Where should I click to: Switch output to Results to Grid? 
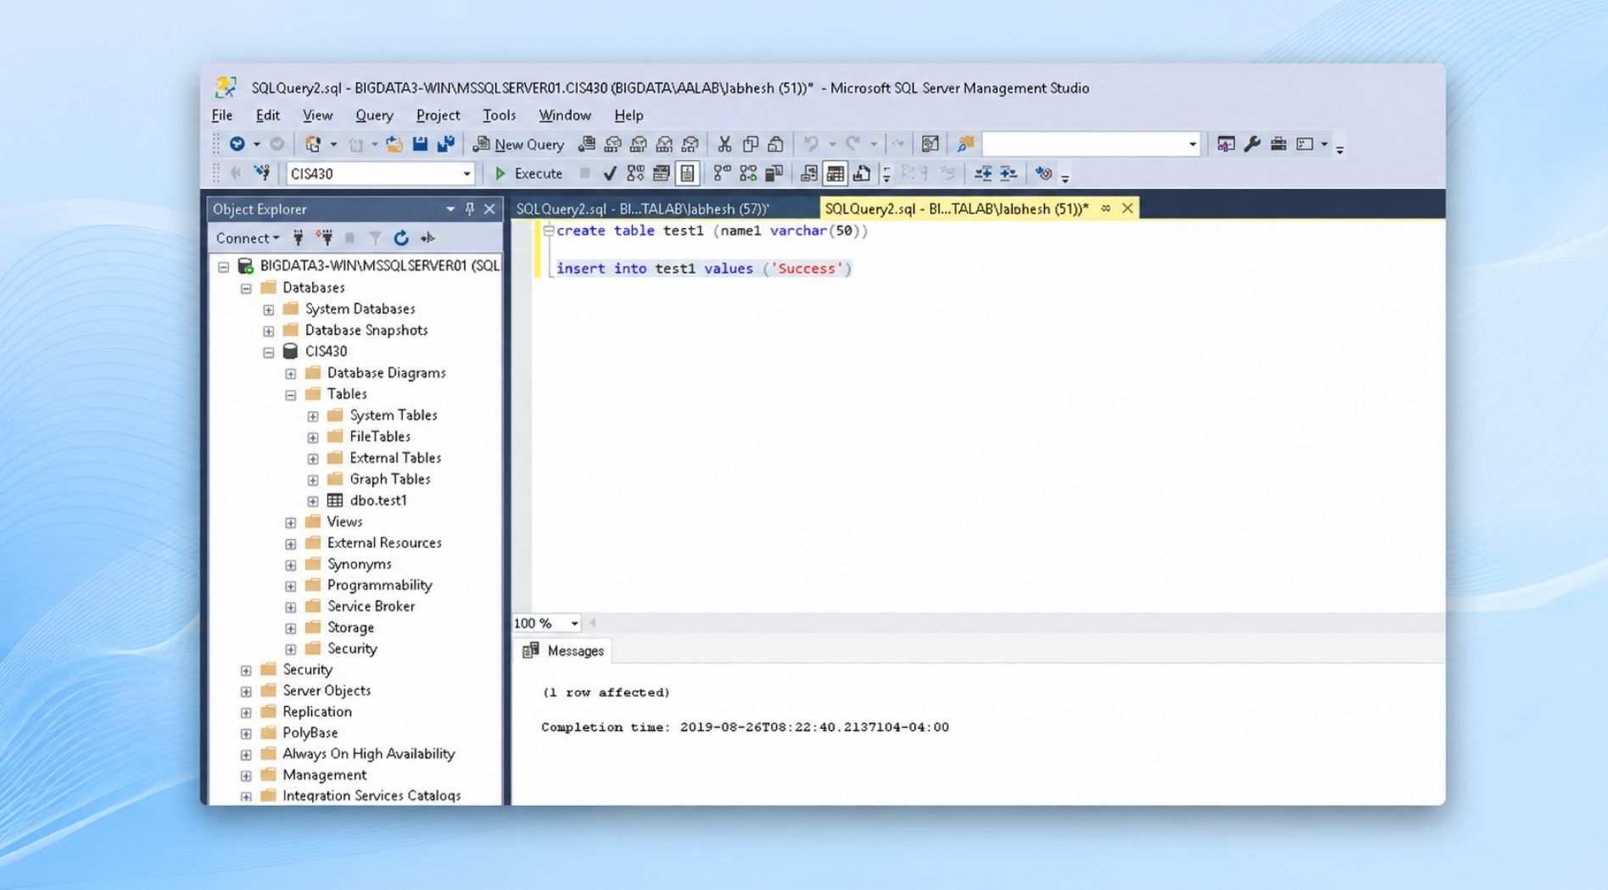point(835,174)
